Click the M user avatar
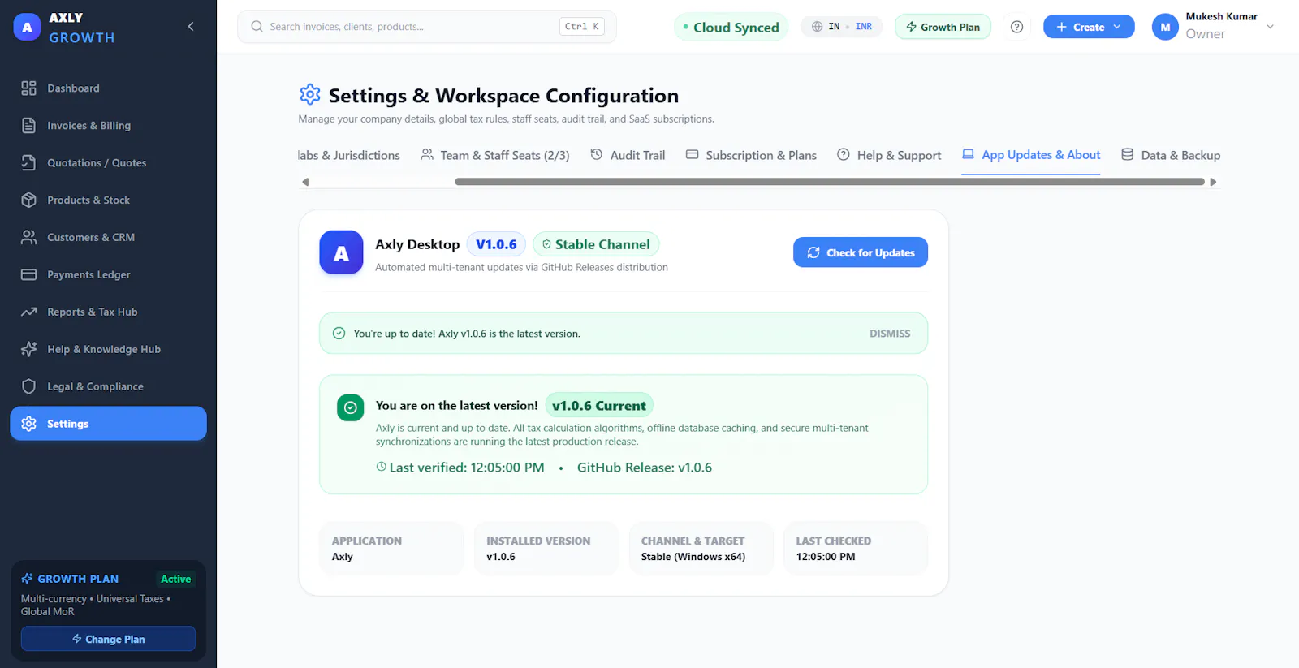This screenshot has width=1299, height=668. [x=1165, y=27]
